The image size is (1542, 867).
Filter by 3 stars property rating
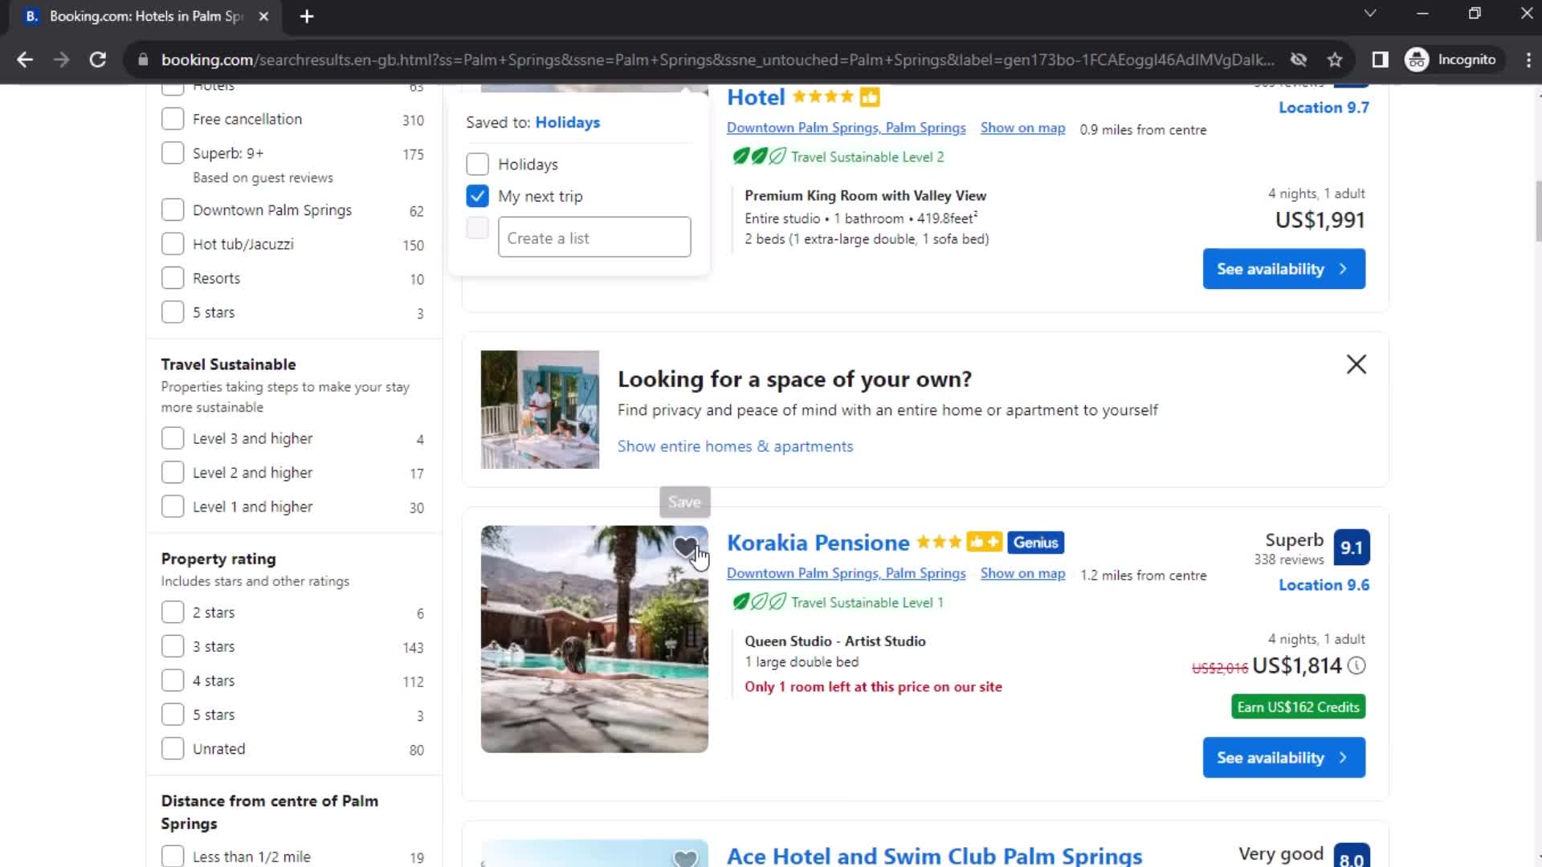pyautogui.click(x=173, y=646)
